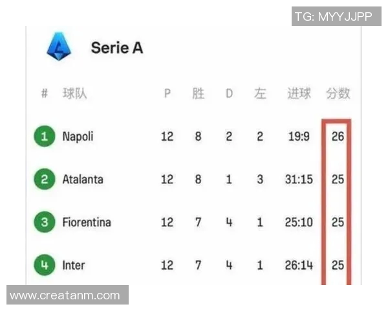Click the P matches played column header

point(167,93)
